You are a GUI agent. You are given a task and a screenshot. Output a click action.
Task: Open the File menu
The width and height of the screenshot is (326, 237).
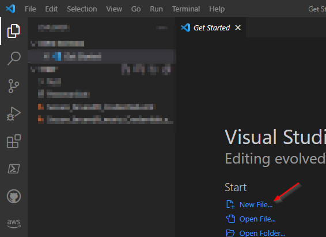click(31, 9)
